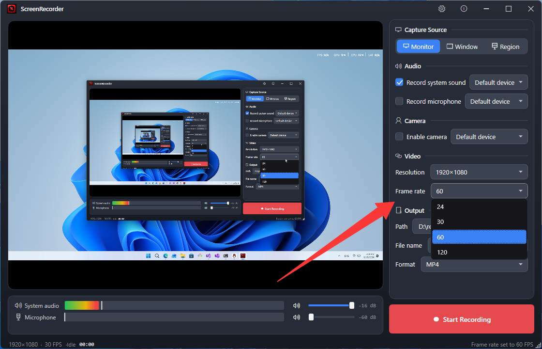Image resolution: width=542 pixels, height=349 pixels.
Task: Expand the camera Default device dropdown
Action: 489,136
